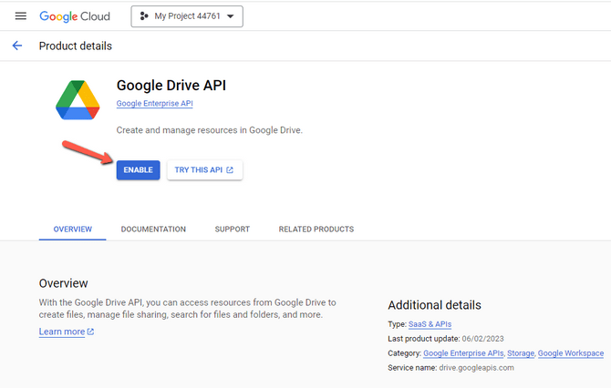Click the Product details page title
This screenshot has height=388, width=611.
click(x=76, y=46)
